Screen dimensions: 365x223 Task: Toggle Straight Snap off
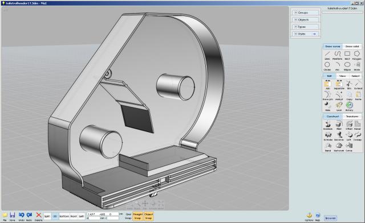click(x=137, y=216)
